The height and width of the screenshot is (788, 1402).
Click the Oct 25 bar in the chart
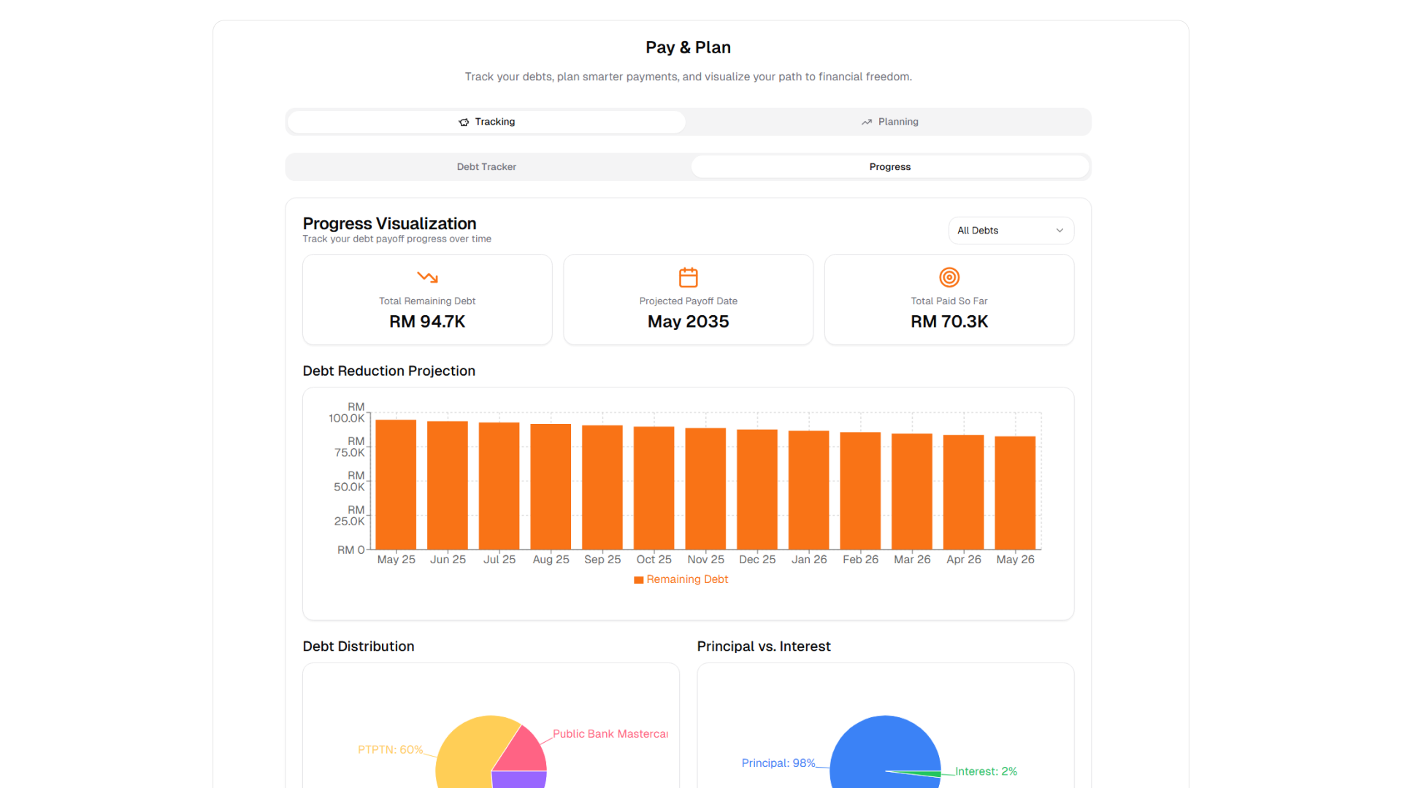point(654,488)
